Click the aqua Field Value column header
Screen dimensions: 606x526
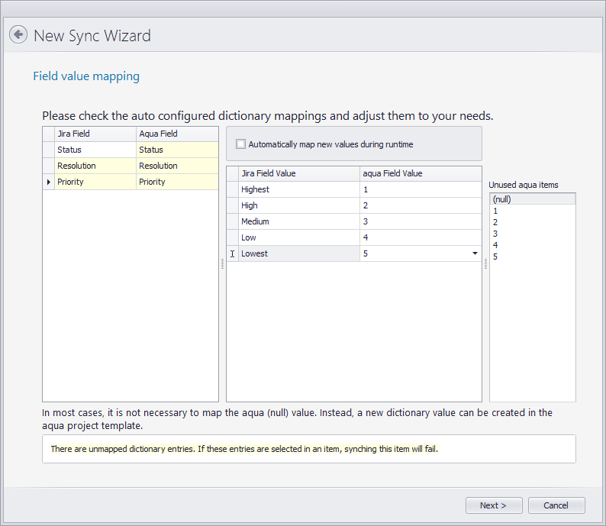(420, 173)
